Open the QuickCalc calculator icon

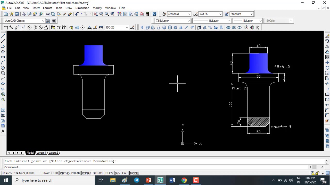point(147,14)
